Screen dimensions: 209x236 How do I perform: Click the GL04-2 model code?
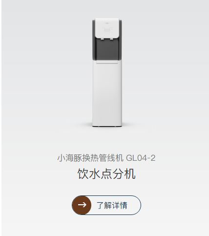coord(141,158)
